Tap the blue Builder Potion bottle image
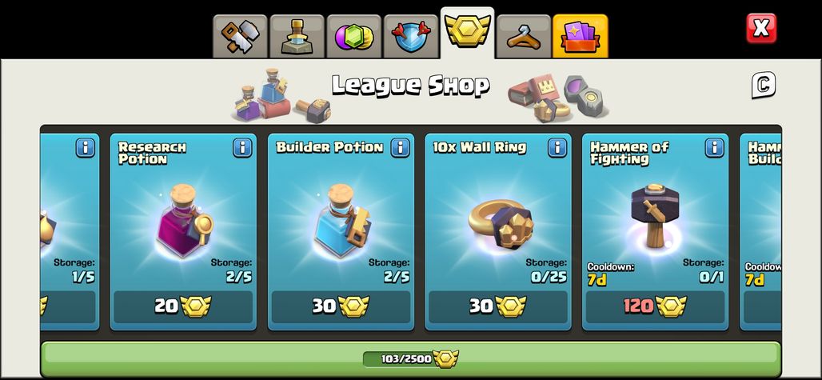Screen dimensions: 822x380 (x=341, y=221)
